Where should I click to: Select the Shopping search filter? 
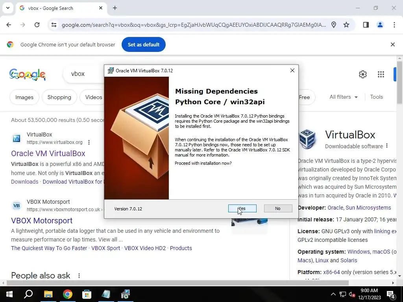[x=59, y=97]
